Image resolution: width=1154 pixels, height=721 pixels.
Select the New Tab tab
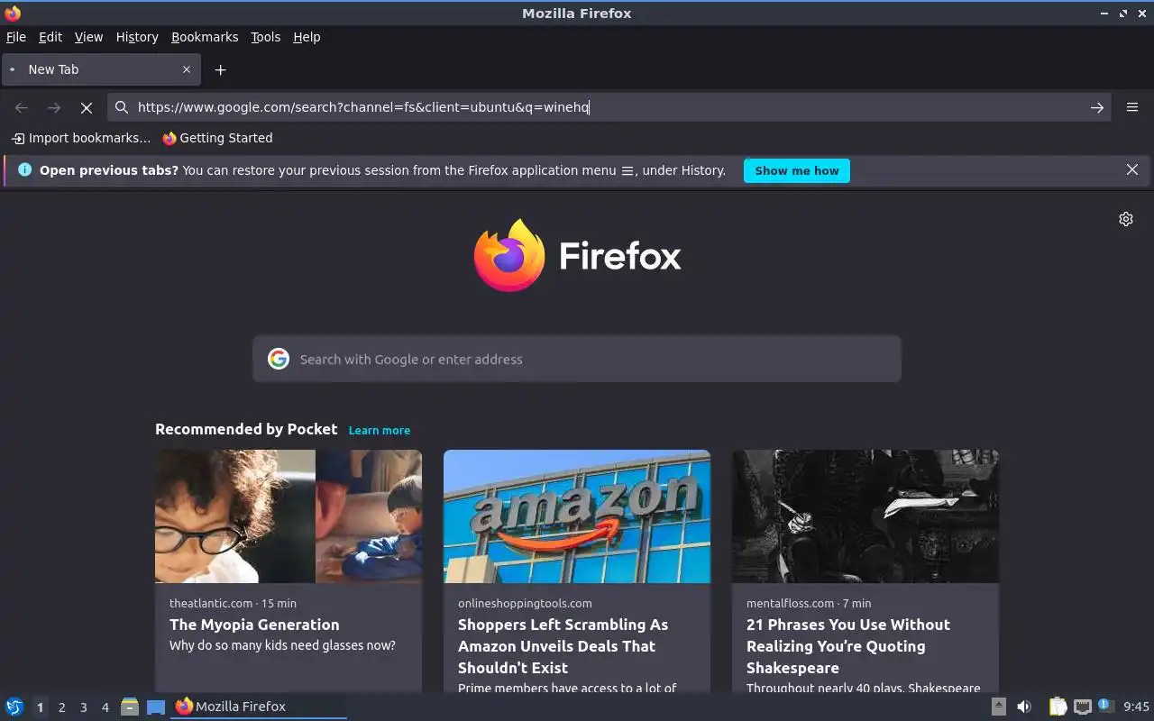pyautogui.click(x=99, y=69)
